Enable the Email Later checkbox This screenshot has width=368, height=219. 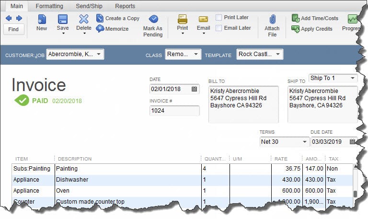pos(219,28)
